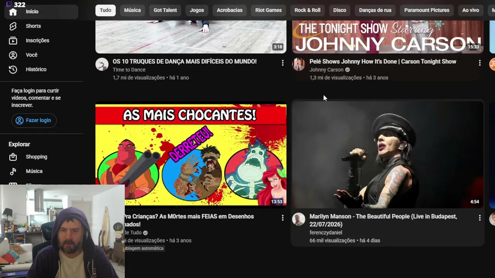The image size is (495, 278).
Task: Select the Música filter chip
Action: tap(132, 10)
